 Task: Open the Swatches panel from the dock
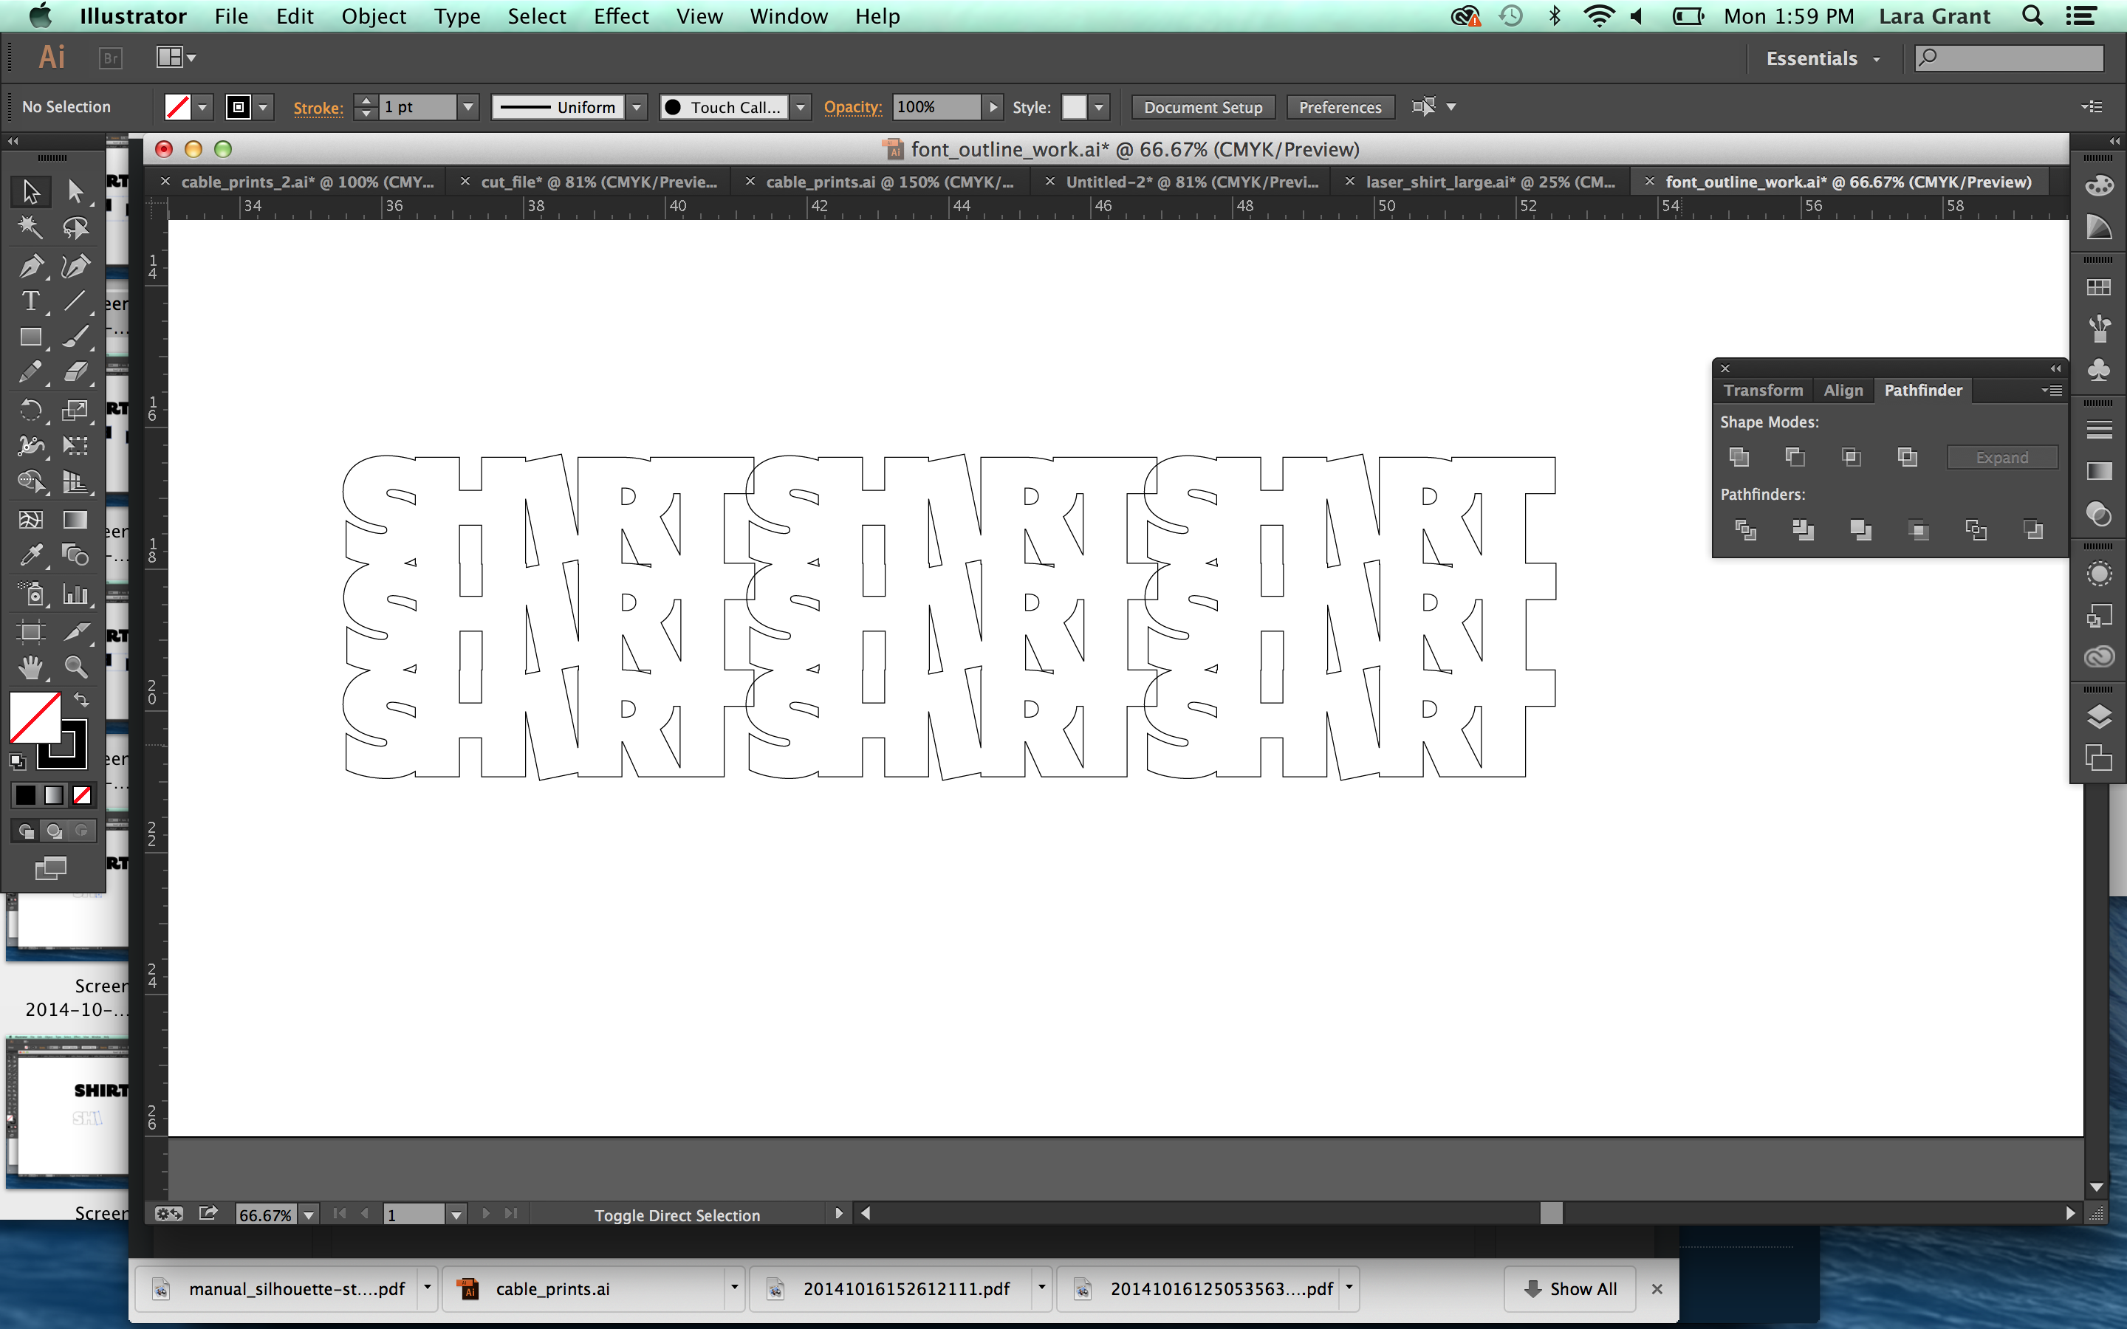[x=2099, y=287]
